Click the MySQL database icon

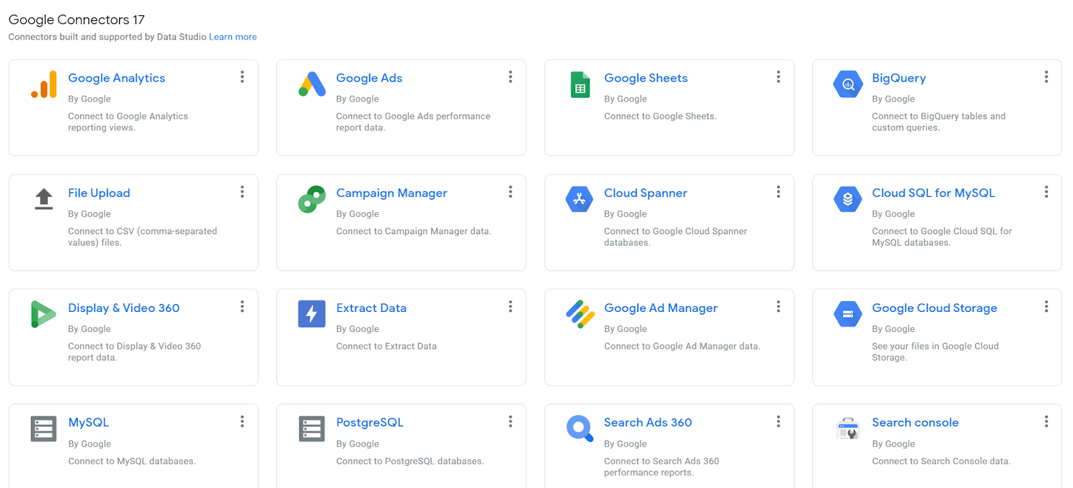point(44,429)
